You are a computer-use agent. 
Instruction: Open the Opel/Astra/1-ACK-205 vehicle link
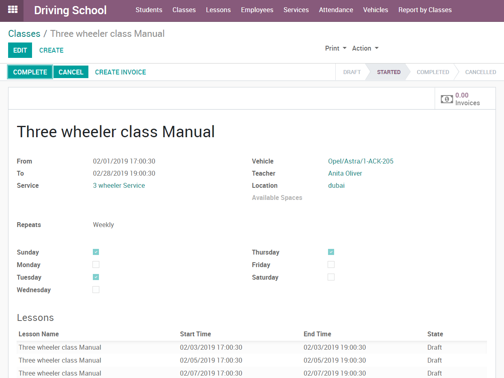[360, 161]
